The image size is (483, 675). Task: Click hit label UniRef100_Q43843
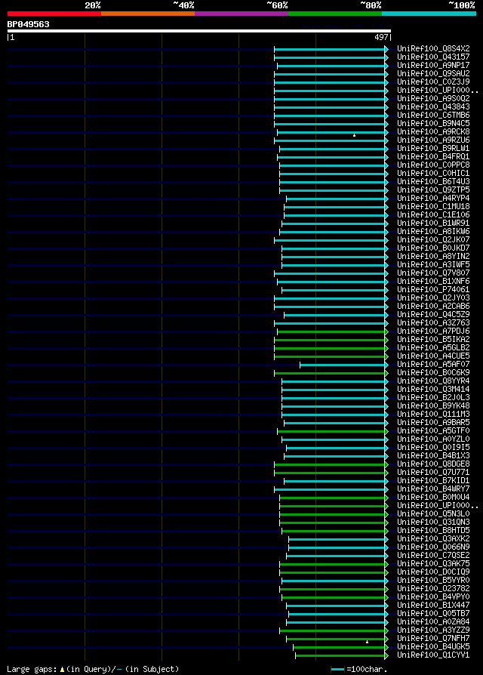[x=433, y=106]
